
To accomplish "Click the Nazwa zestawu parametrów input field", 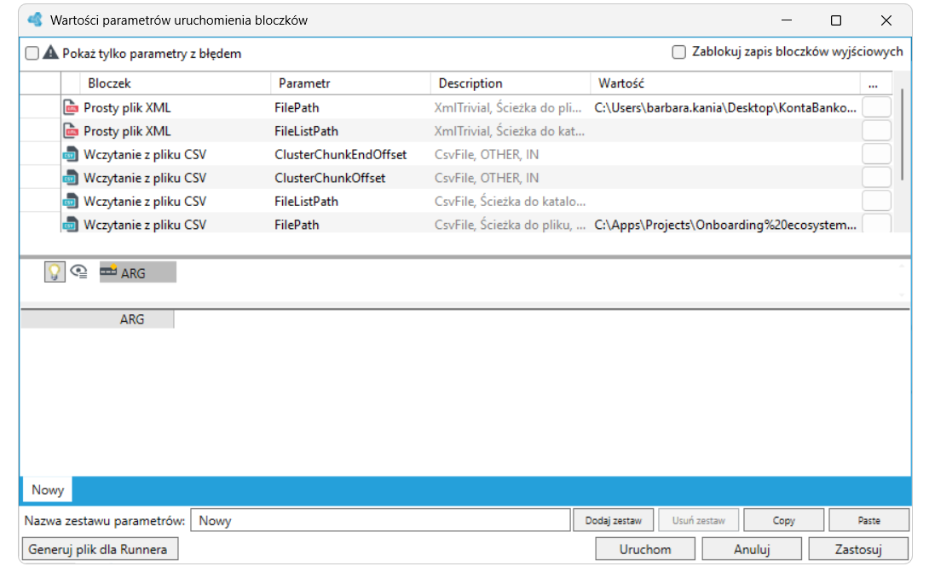I will coord(380,521).
